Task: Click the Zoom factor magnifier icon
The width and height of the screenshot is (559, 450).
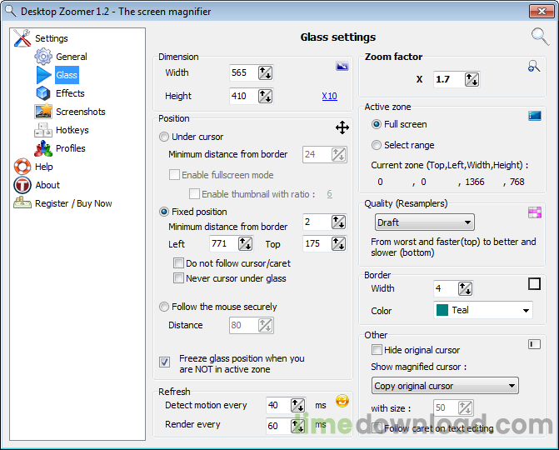Action: coord(534,67)
